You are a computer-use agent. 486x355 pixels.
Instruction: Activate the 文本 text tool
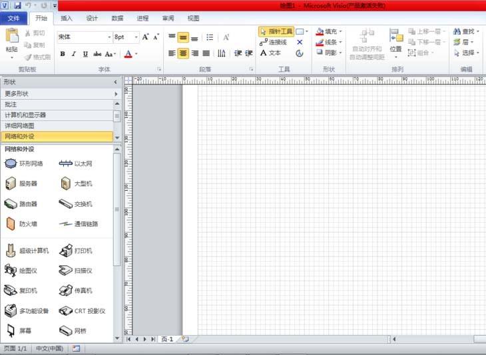[270, 53]
